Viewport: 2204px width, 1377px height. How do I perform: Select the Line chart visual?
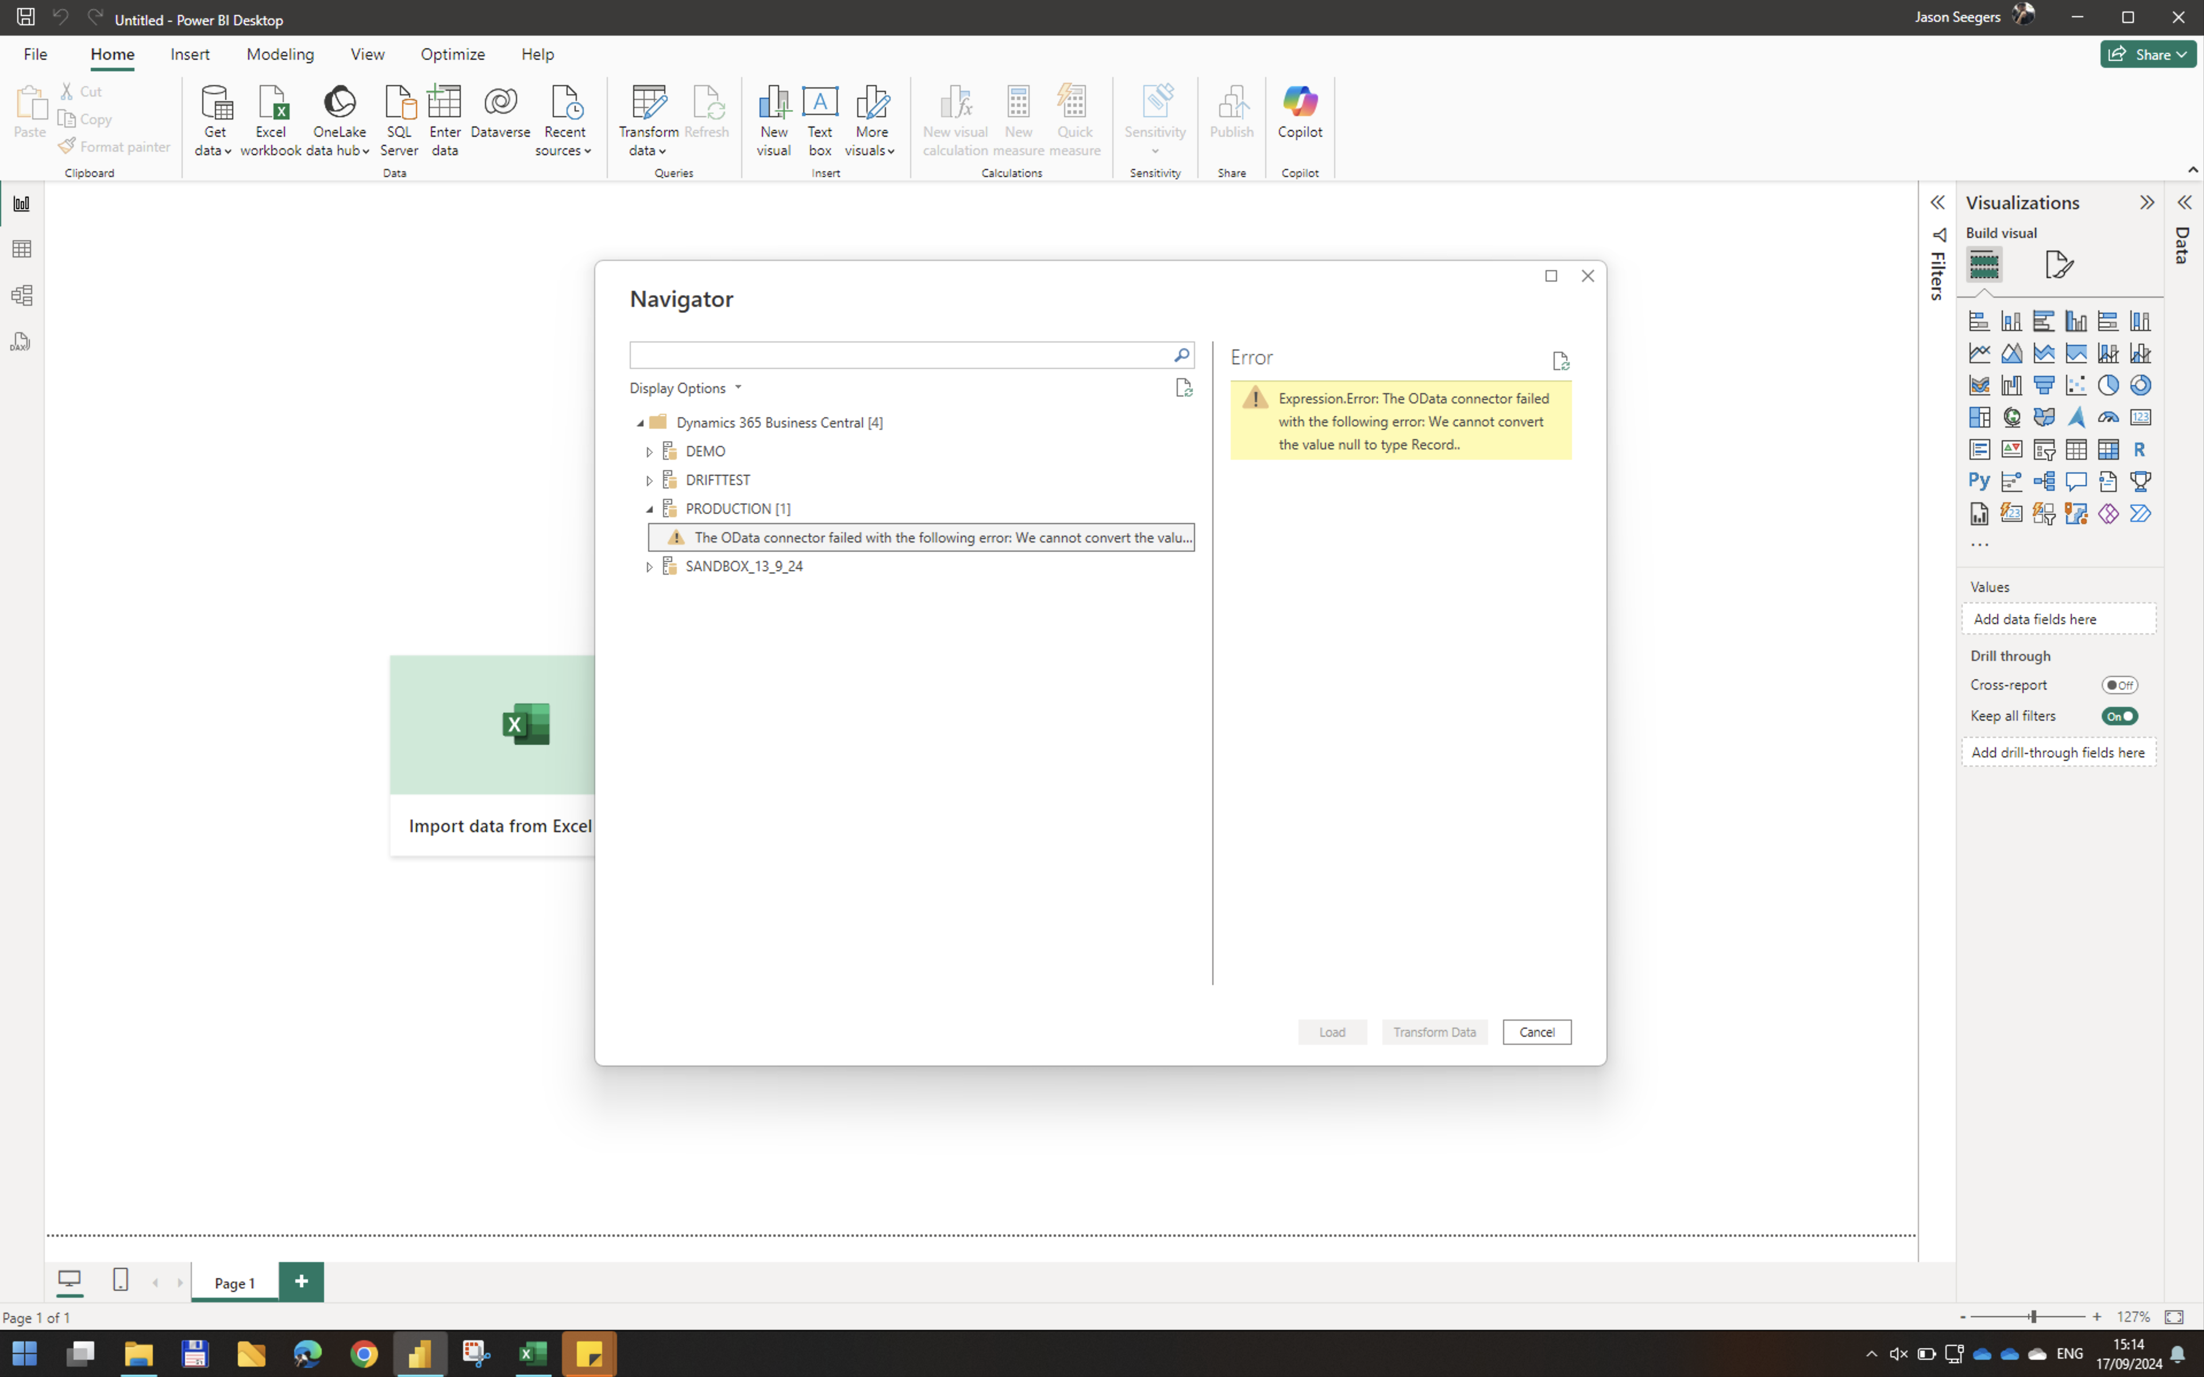coord(1979,352)
